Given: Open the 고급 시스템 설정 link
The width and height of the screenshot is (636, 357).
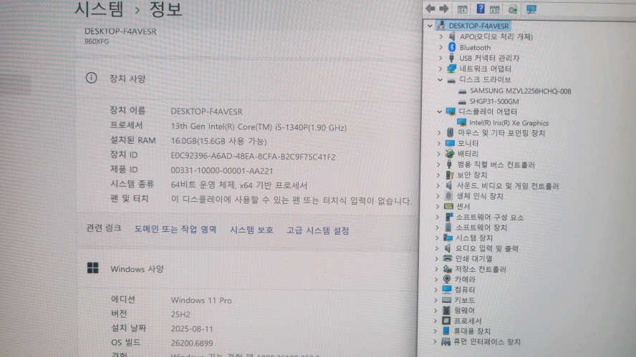Looking at the screenshot, I should point(318,230).
